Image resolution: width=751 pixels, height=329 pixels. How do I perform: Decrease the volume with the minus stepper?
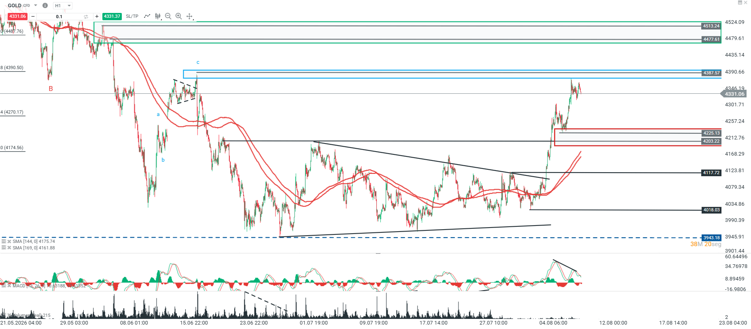(33, 16)
